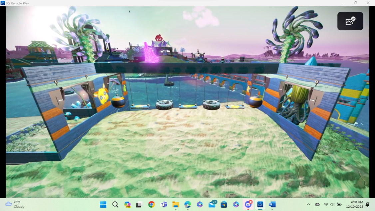Open Microsoft Teams from taskbar
The image size is (375, 211).
coord(164,204)
